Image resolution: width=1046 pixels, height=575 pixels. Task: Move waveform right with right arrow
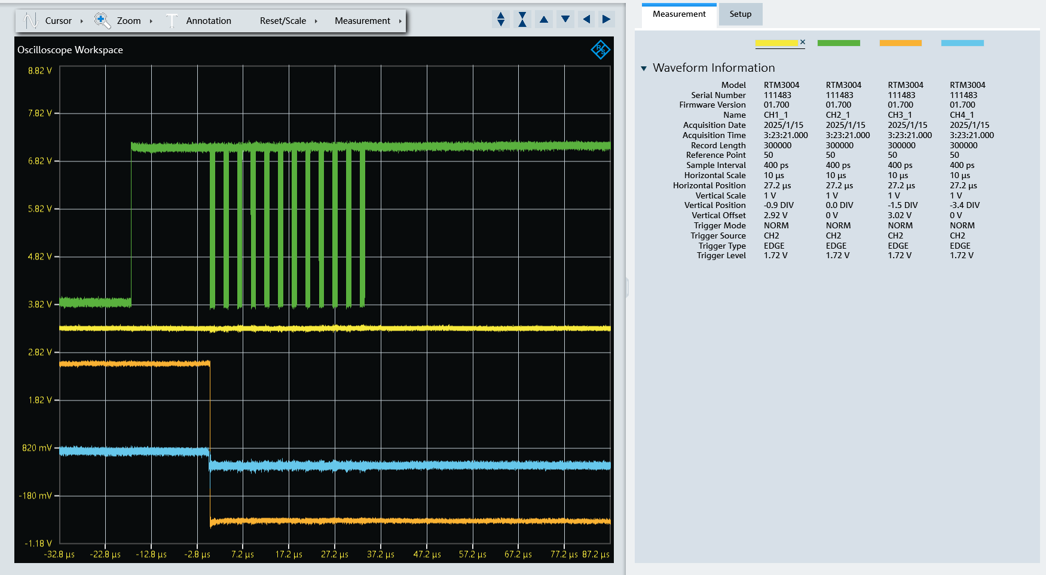607,20
